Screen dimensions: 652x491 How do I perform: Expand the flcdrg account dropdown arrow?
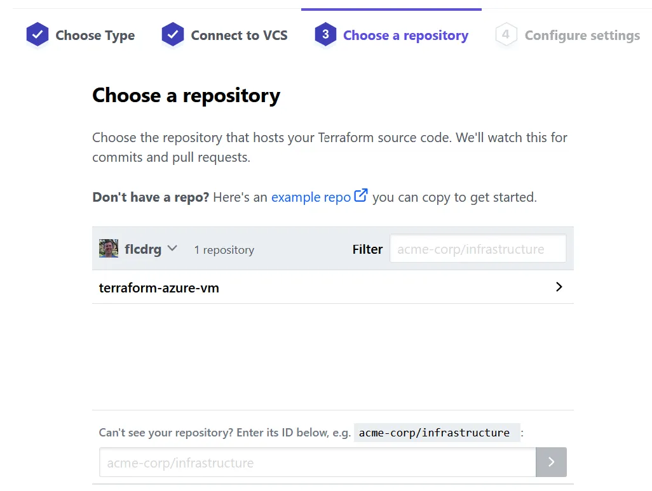click(x=172, y=249)
